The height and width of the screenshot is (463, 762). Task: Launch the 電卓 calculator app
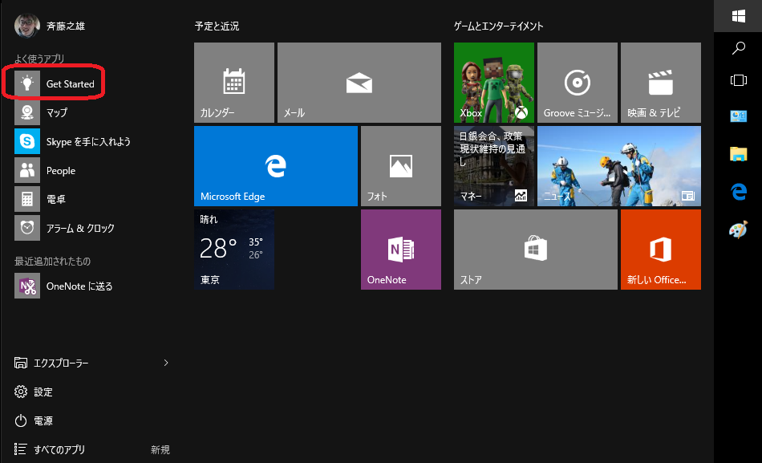[56, 199]
